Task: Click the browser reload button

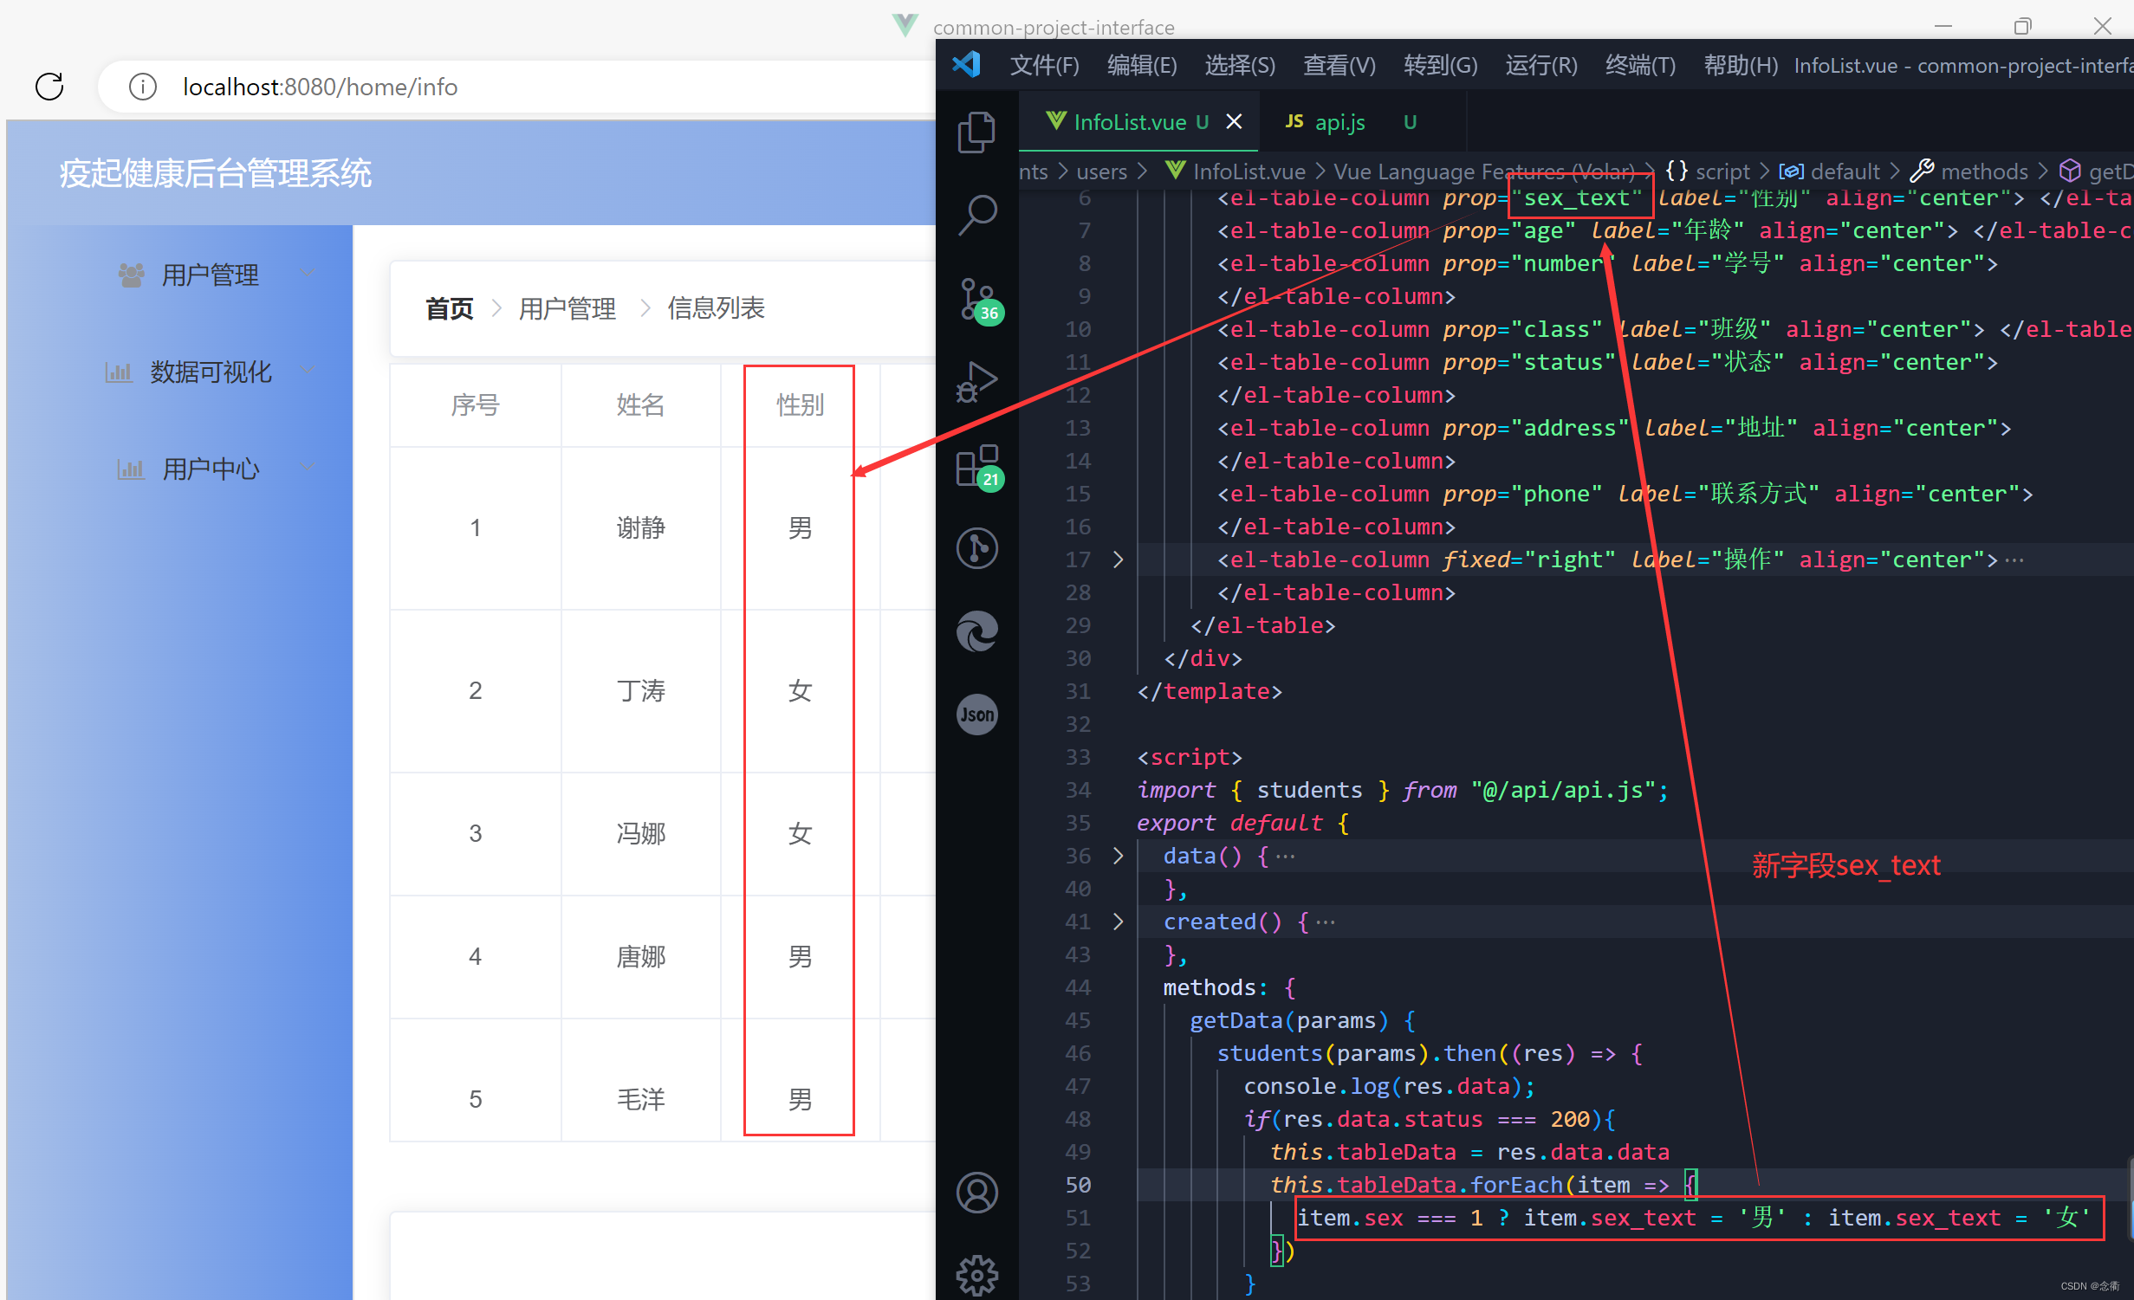Action: coord(49,87)
